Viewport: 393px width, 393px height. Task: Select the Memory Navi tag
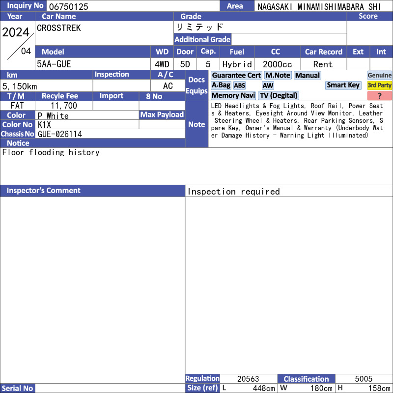[233, 95]
